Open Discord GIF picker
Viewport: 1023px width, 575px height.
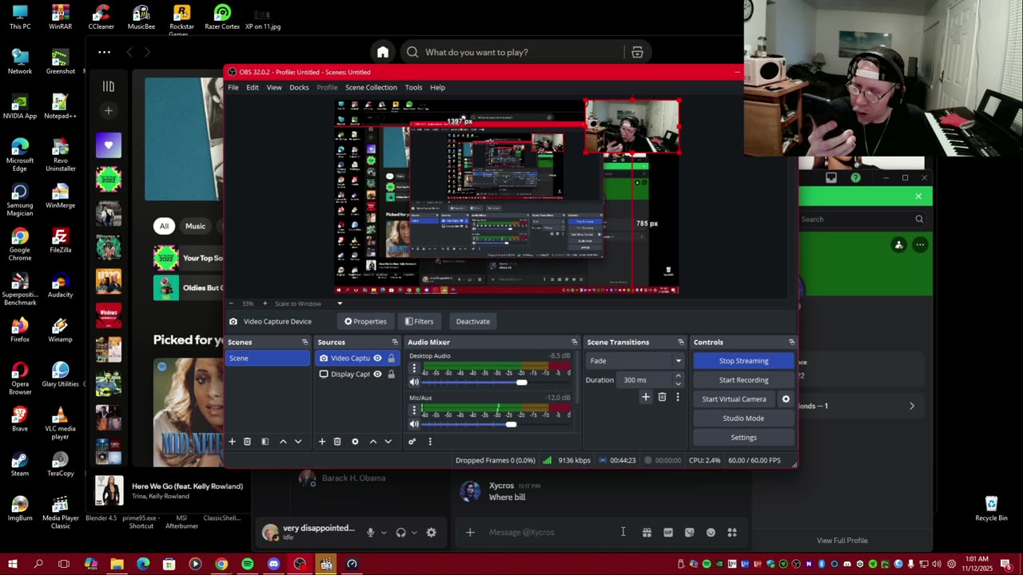coord(668,533)
